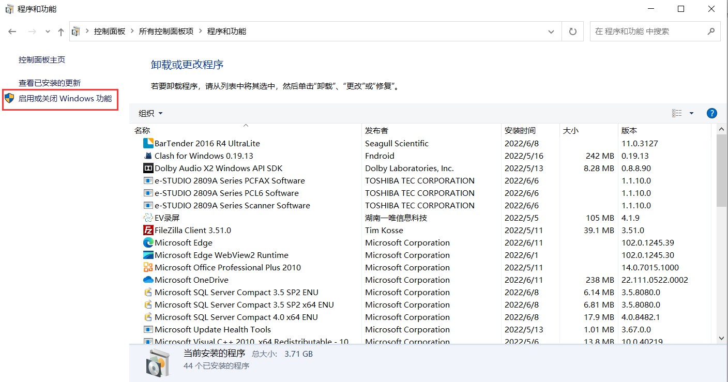Click the Microsoft Edge browser icon
728x382 pixels.
[x=148, y=242]
